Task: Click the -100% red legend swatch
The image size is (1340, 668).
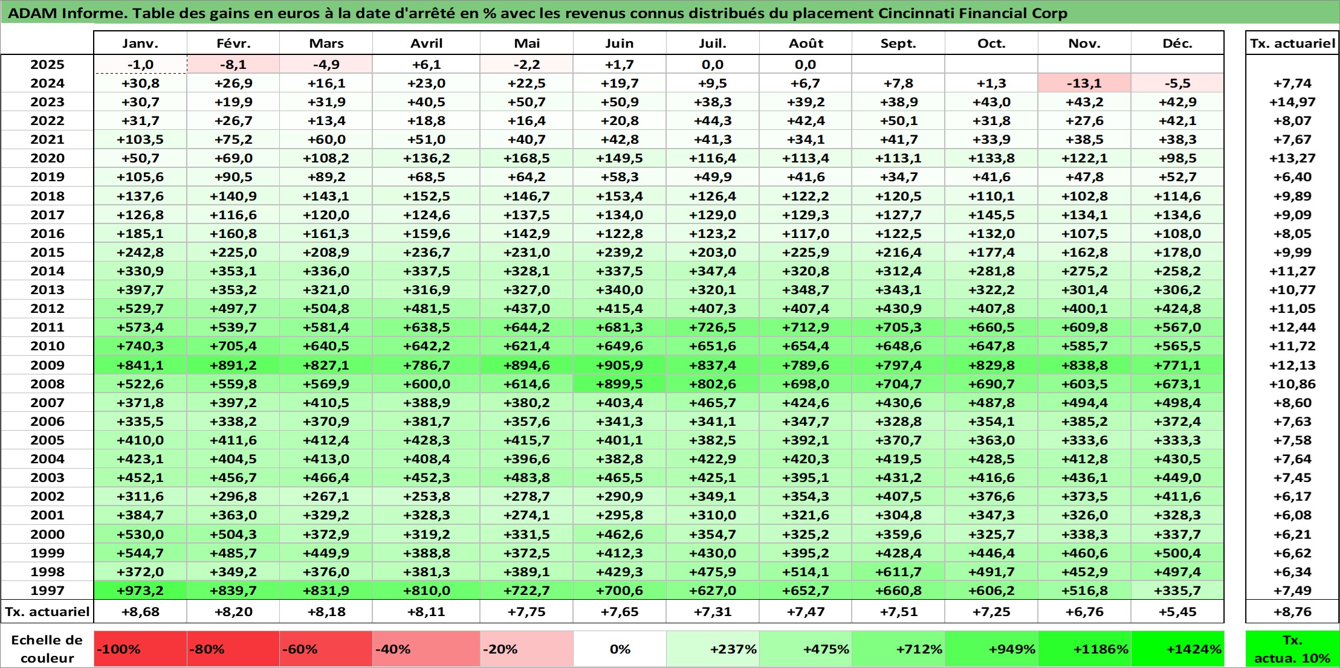Action: point(140,649)
